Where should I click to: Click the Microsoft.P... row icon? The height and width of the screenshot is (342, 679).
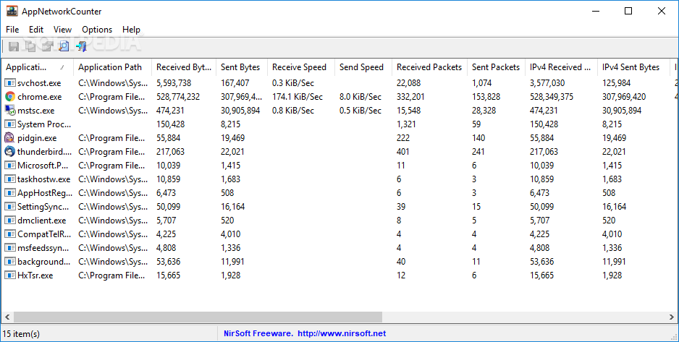[x=10, y=165]
